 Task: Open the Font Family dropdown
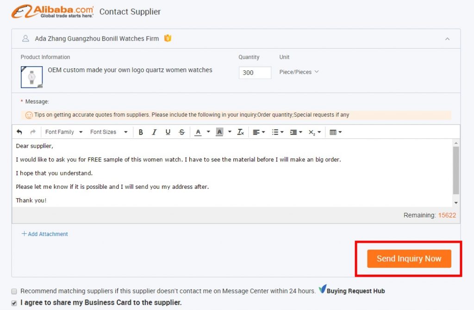pyautogui.click(x=63, y=132)
